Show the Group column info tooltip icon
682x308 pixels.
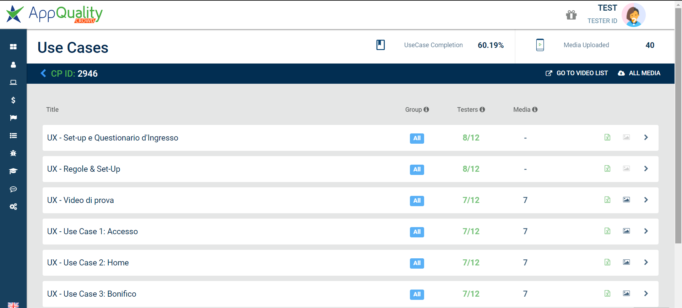click(x=426, y=110)
